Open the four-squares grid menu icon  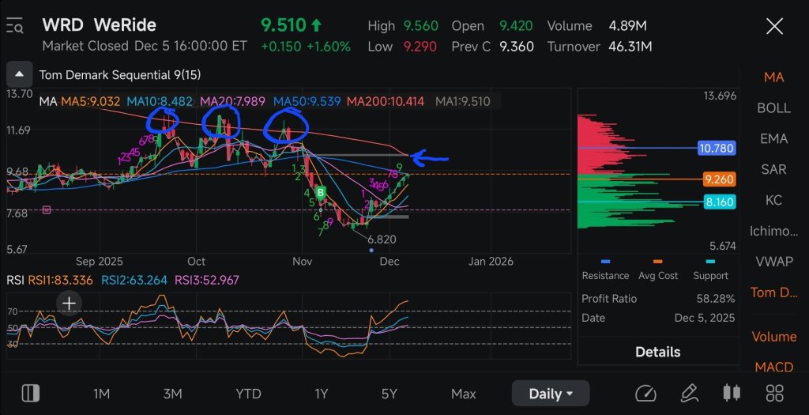774,394
